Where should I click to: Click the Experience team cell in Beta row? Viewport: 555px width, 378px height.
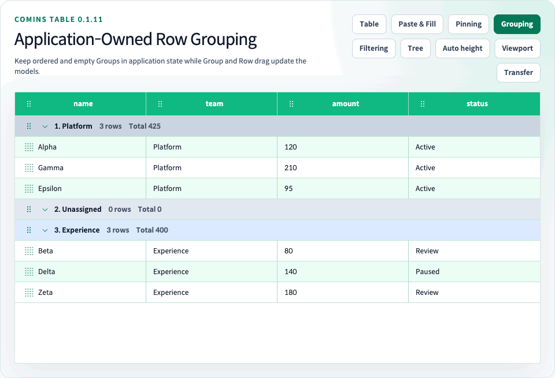pos(212,251)
